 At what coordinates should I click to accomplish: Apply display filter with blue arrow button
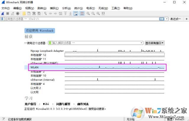(x=162, y=19)
